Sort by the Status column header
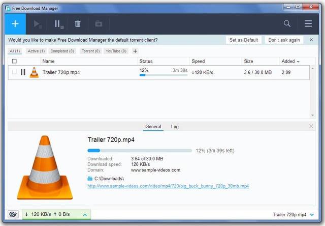 click(146, 61)
